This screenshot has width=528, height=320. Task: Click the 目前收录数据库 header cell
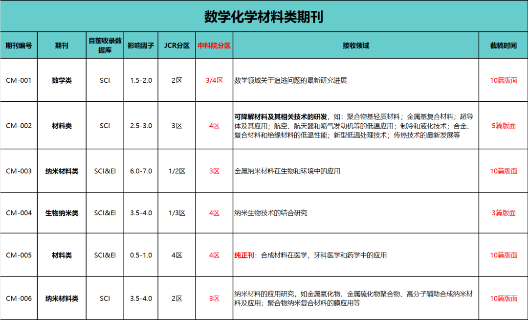point(105,46)
